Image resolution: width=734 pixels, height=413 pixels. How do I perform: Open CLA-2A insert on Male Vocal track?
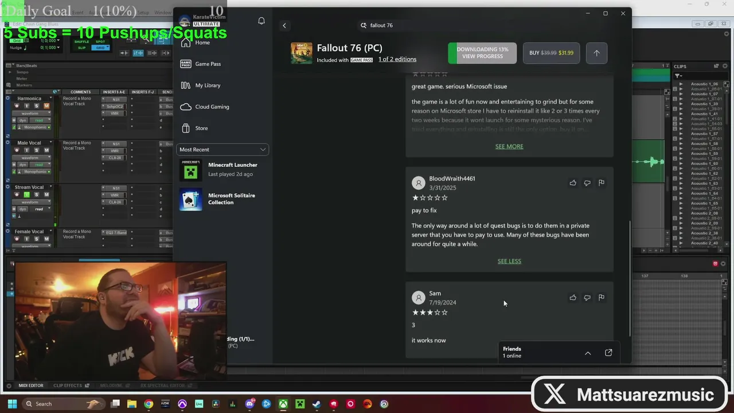pyautogui.click(x=115, y=158)
